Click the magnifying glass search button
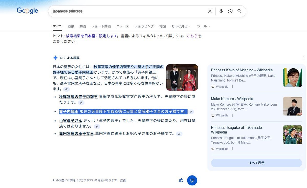The image size is (307, 188). pos(239,11)
